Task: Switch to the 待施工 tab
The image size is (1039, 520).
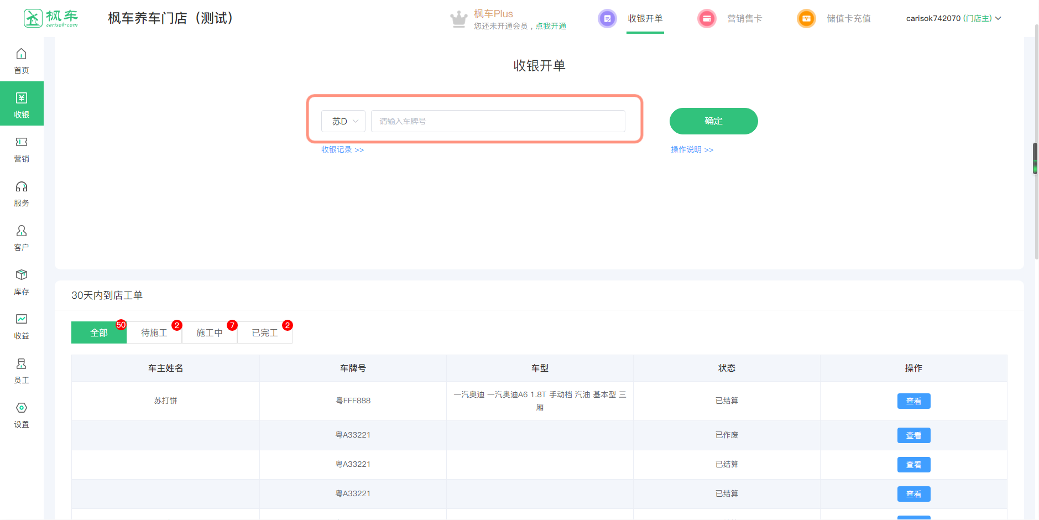Action: [x=154, y=332]
